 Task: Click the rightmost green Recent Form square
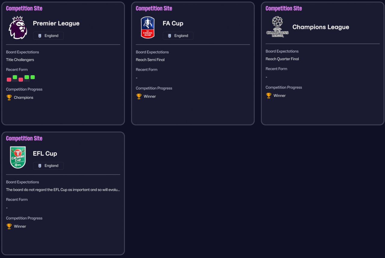coord(32,77)
